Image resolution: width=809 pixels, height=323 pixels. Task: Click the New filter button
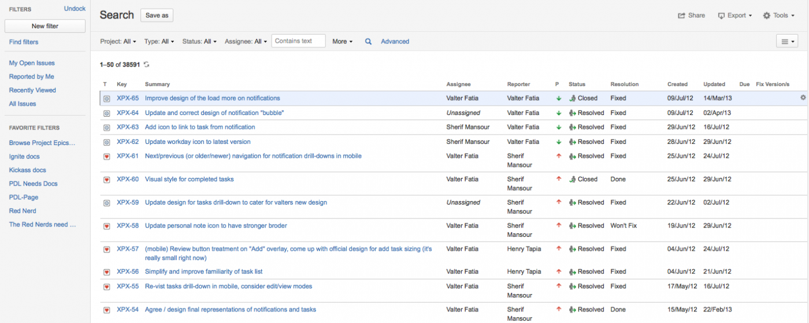(45, 26)
